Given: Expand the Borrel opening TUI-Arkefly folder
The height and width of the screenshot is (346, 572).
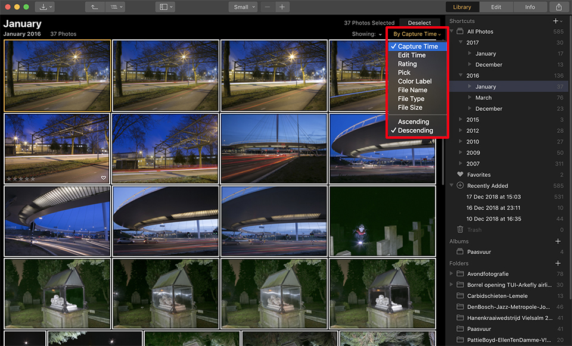Looking at the screenshot, I should pyautogui.click(x=452, y=285).
